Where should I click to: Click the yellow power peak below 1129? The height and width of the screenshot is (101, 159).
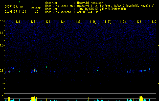point(141,98)
